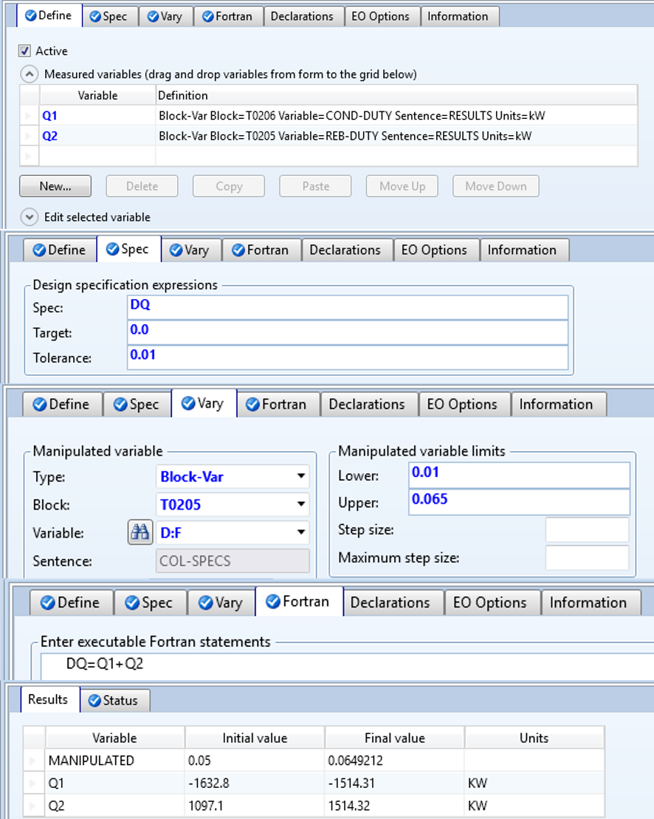Click the Initial value column header
Viewport: 654px width, 819px height.
[255, 738]
